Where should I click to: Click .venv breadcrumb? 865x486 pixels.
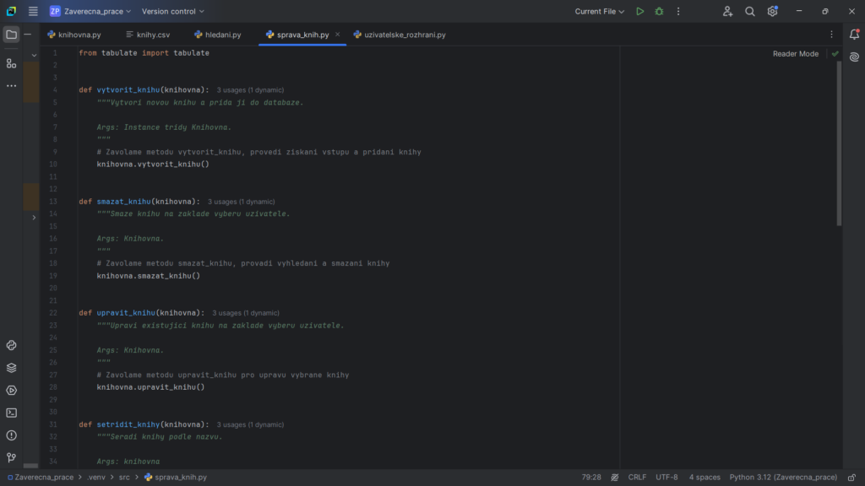96,478
